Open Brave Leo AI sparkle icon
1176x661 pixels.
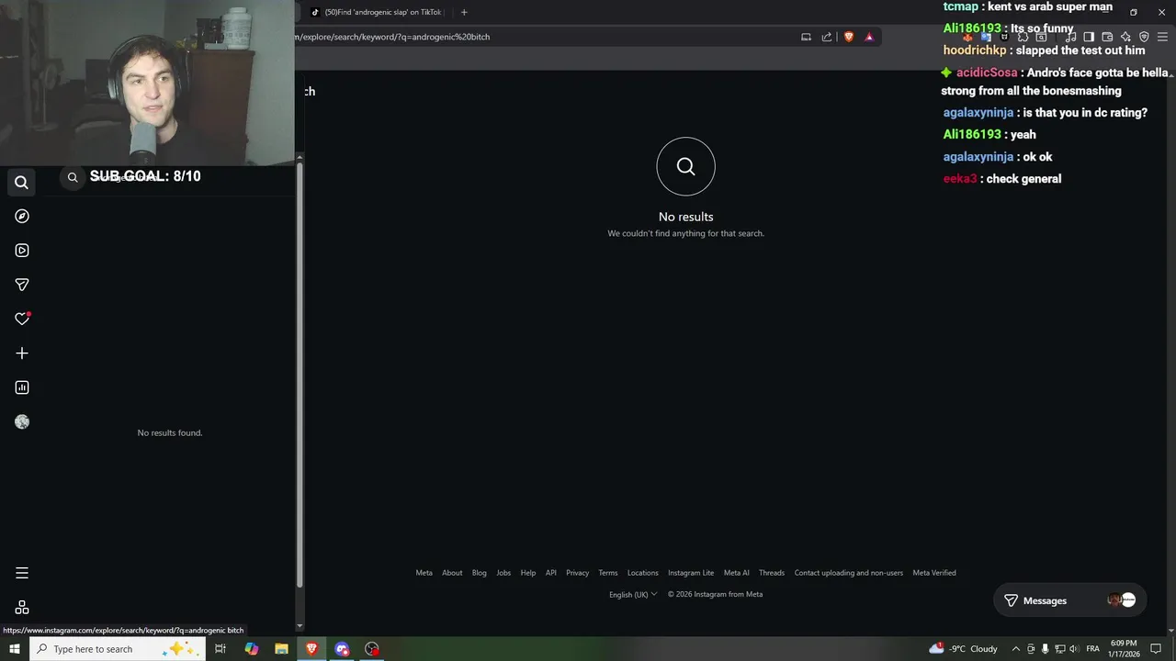point(1125,37)
